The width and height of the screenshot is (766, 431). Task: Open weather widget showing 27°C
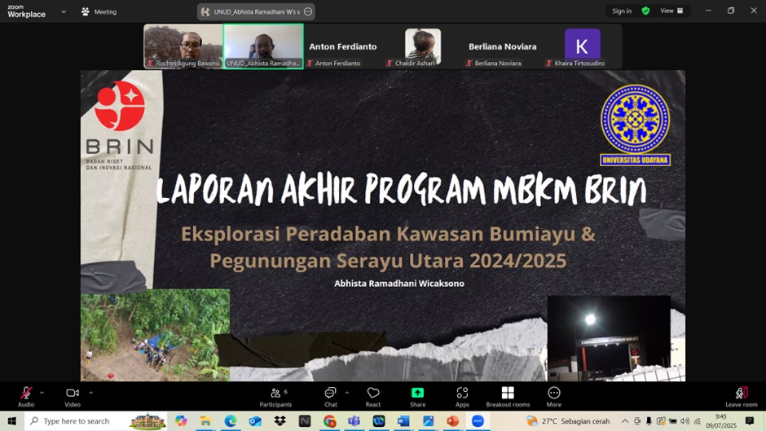click(x=569, y=421)
